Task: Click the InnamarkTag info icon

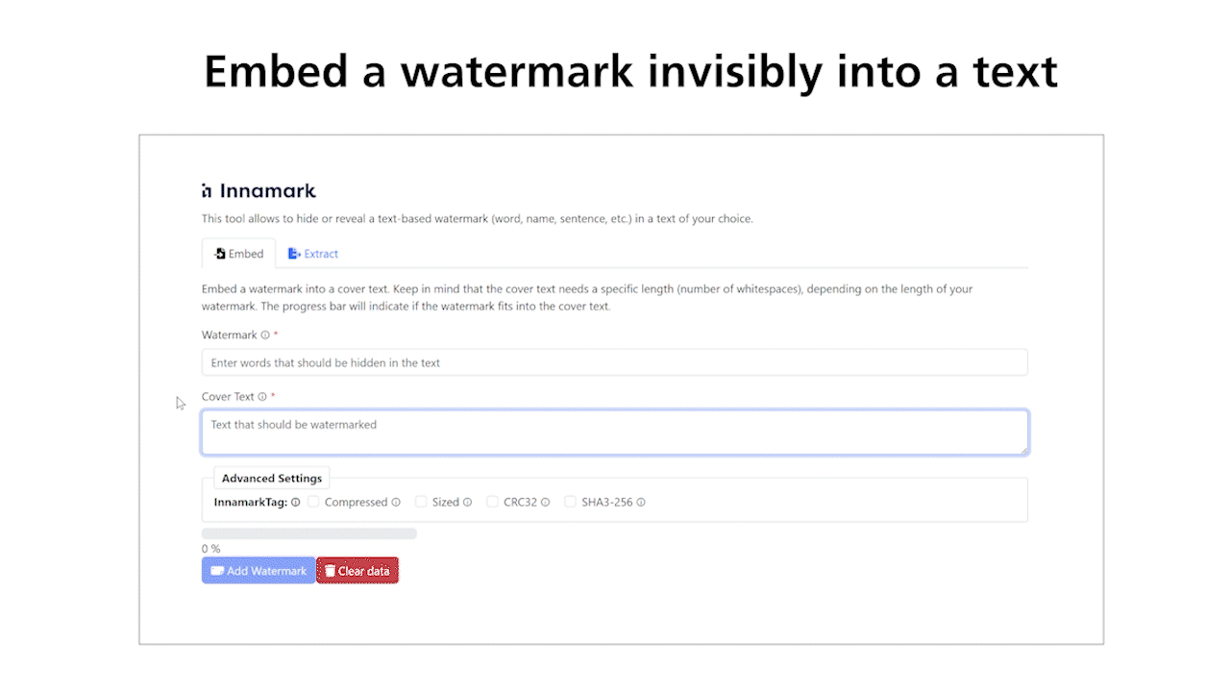Action: click(x=296, y=502)
